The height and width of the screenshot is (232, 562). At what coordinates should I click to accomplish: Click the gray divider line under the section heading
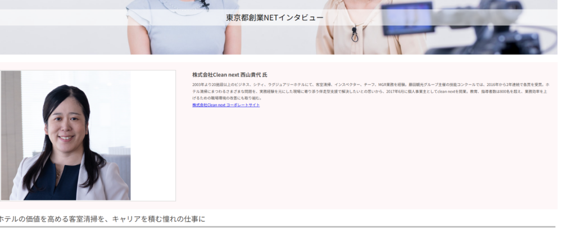[x=281, y=226]
